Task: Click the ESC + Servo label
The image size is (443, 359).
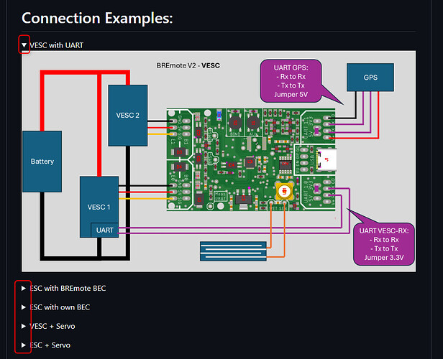Action: pos(50,345)
